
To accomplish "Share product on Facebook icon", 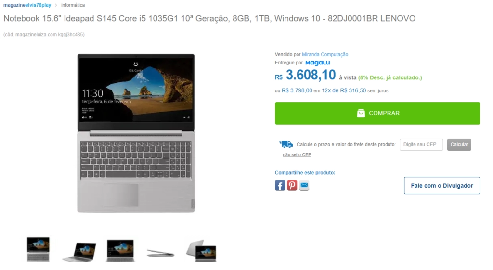I will click(280, 185).
